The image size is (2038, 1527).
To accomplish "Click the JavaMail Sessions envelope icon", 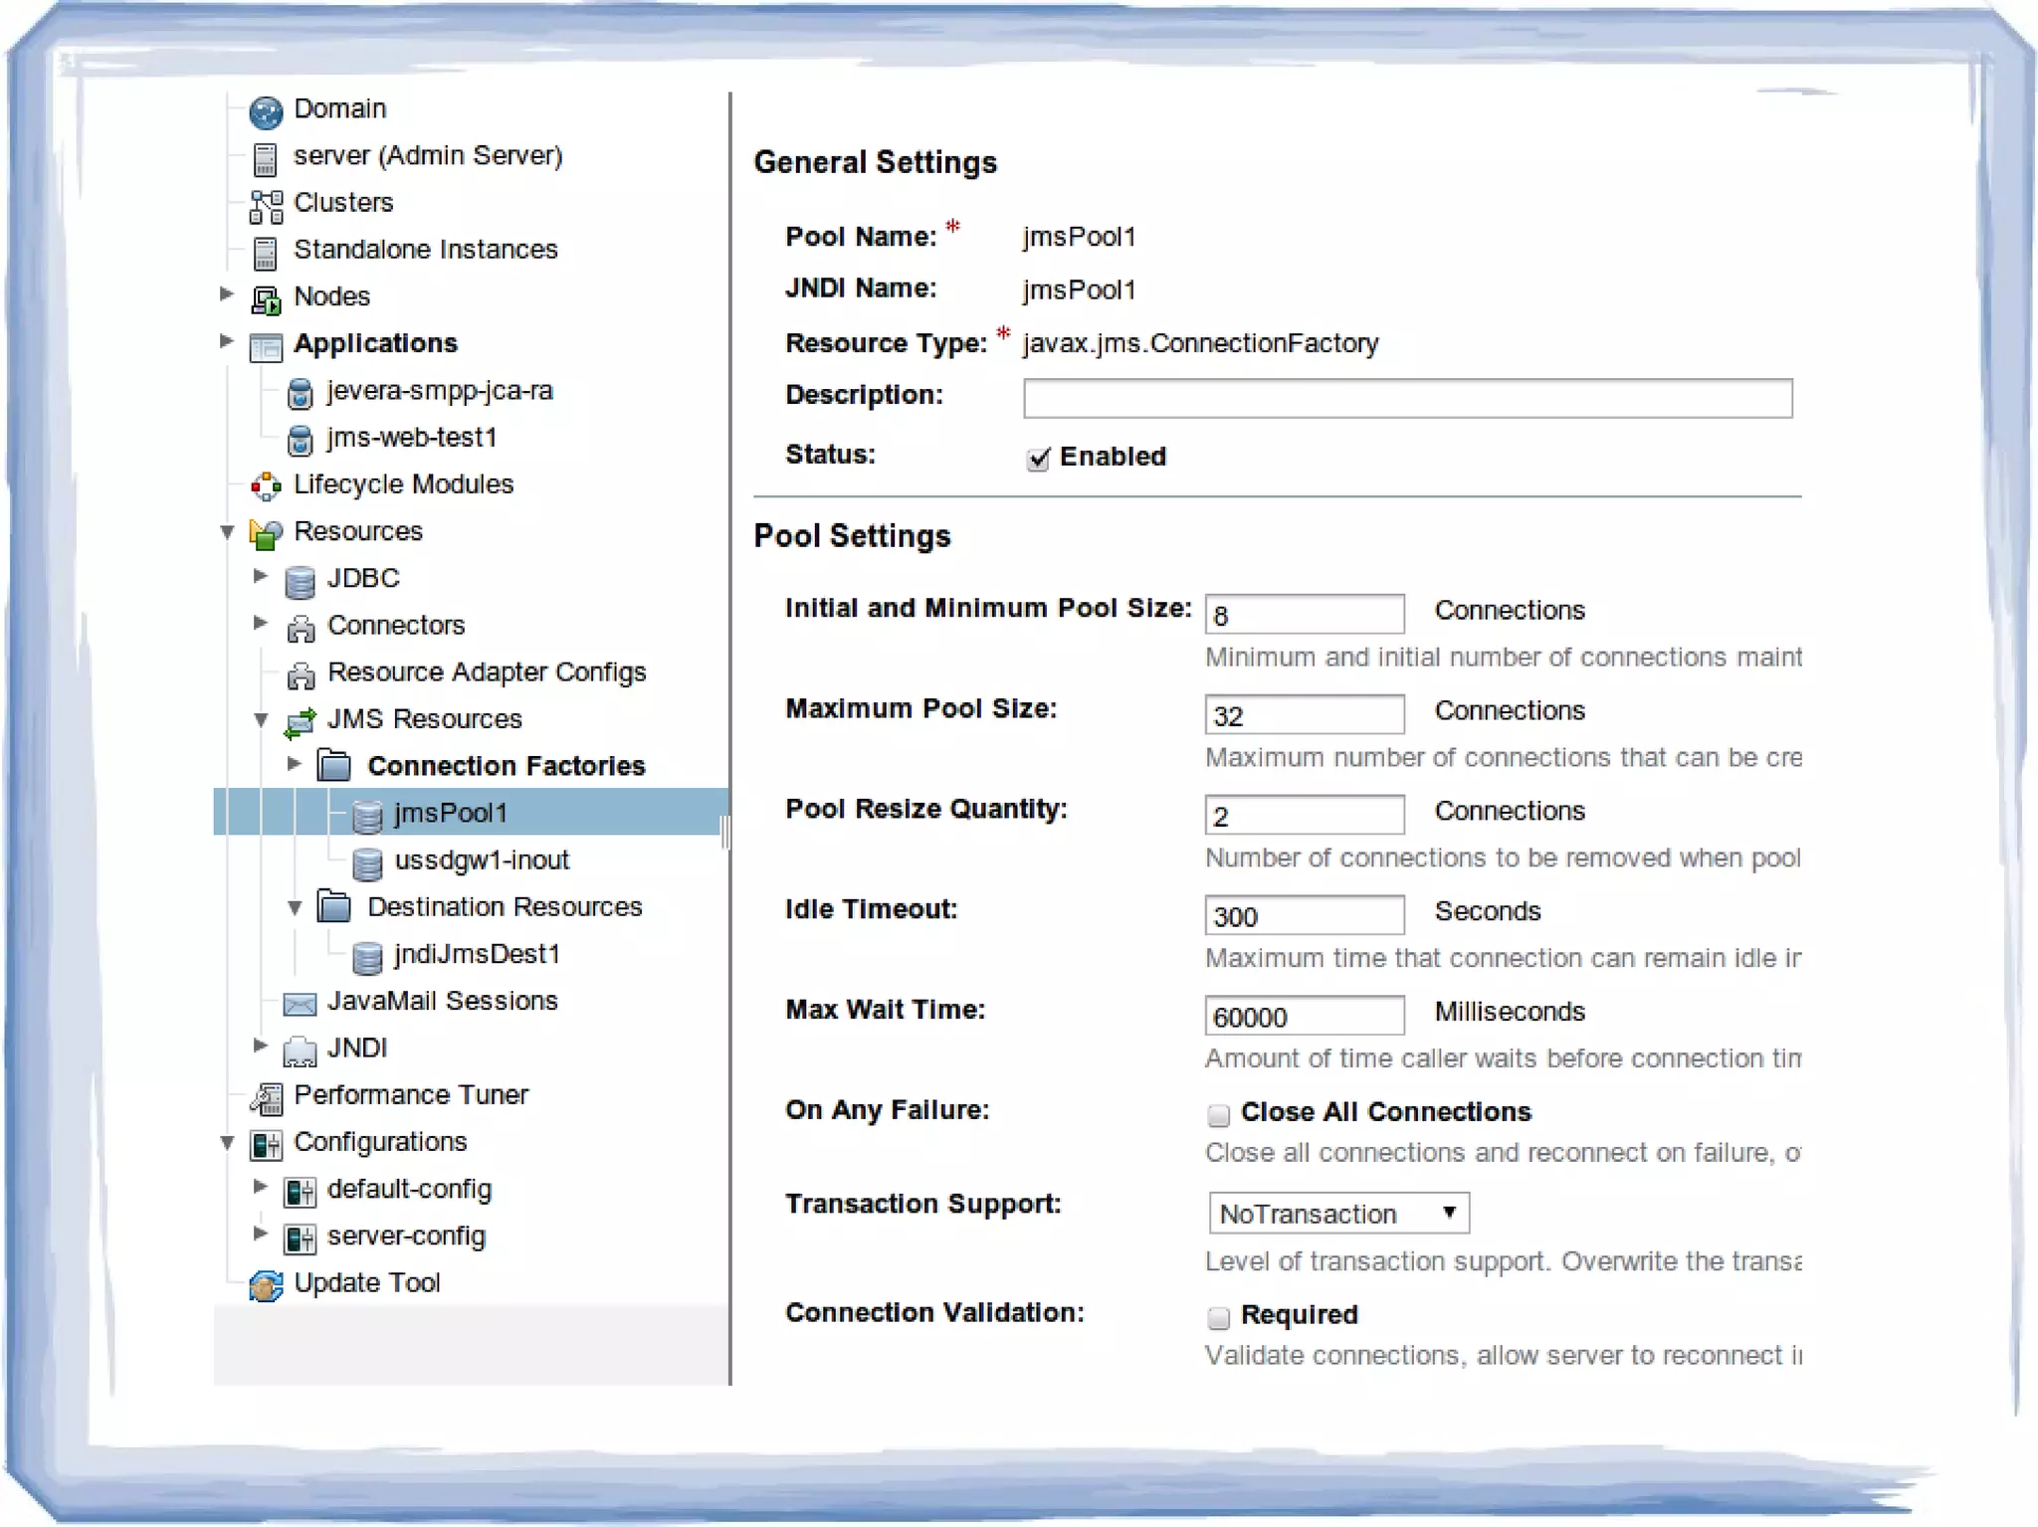I will pos(300,1003).
